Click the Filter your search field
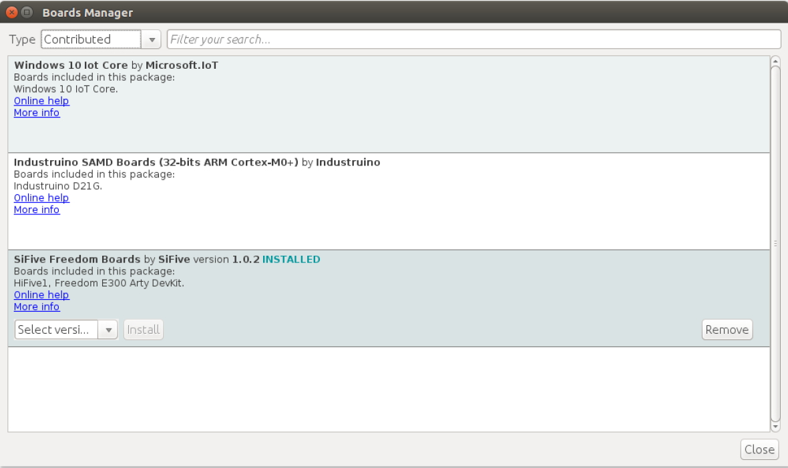788x468 pixels. [474, 39]
